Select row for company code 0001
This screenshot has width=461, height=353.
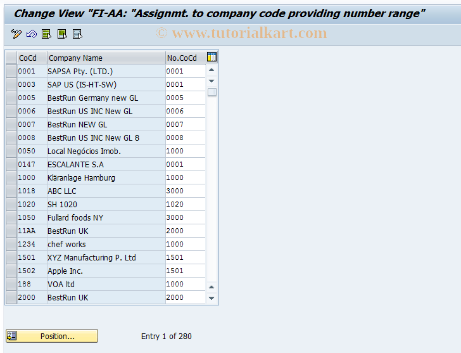(11, 71)
